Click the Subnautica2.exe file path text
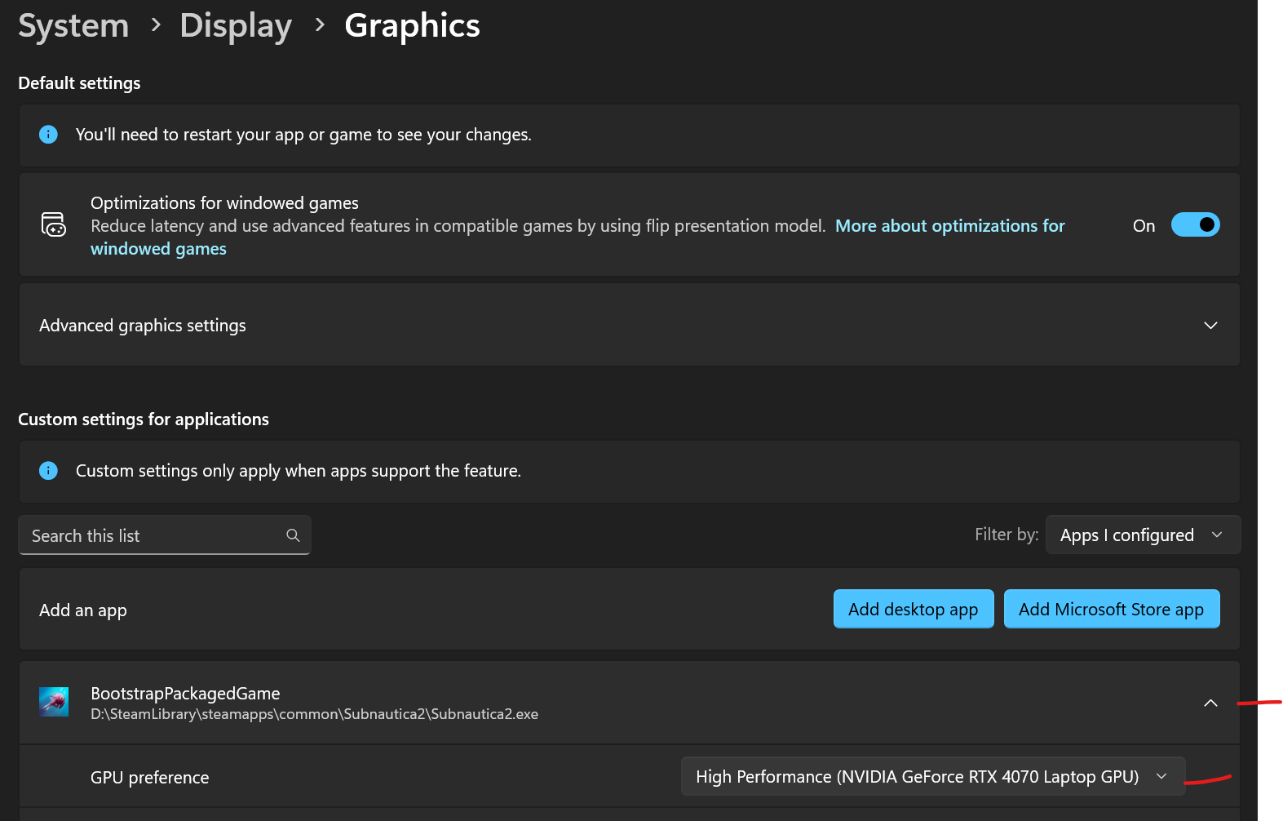 click(x=314, y=714)
